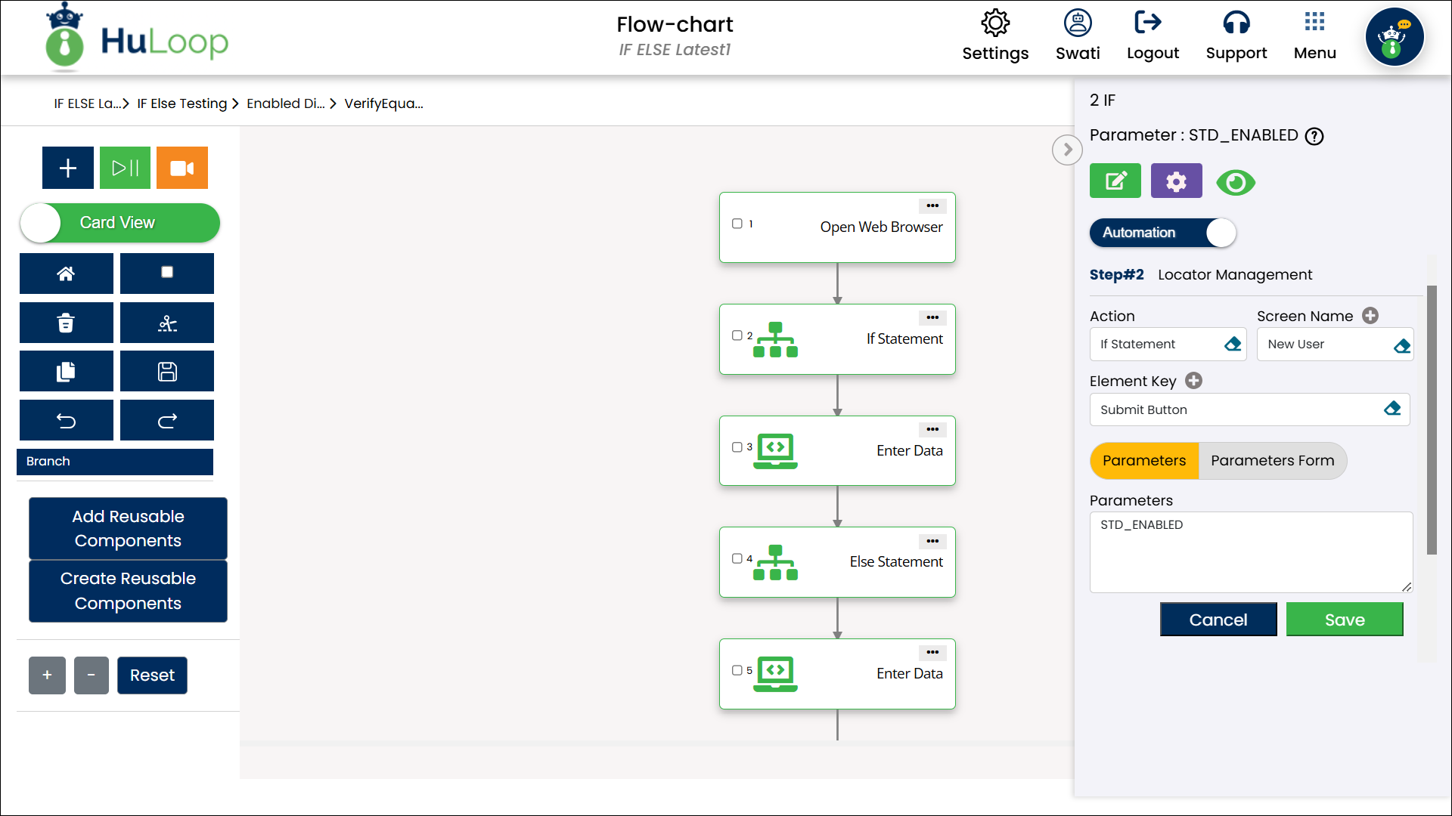Check the checkbox on step 2 If Statement
The image size is (1452, 816).
[737, 335]
